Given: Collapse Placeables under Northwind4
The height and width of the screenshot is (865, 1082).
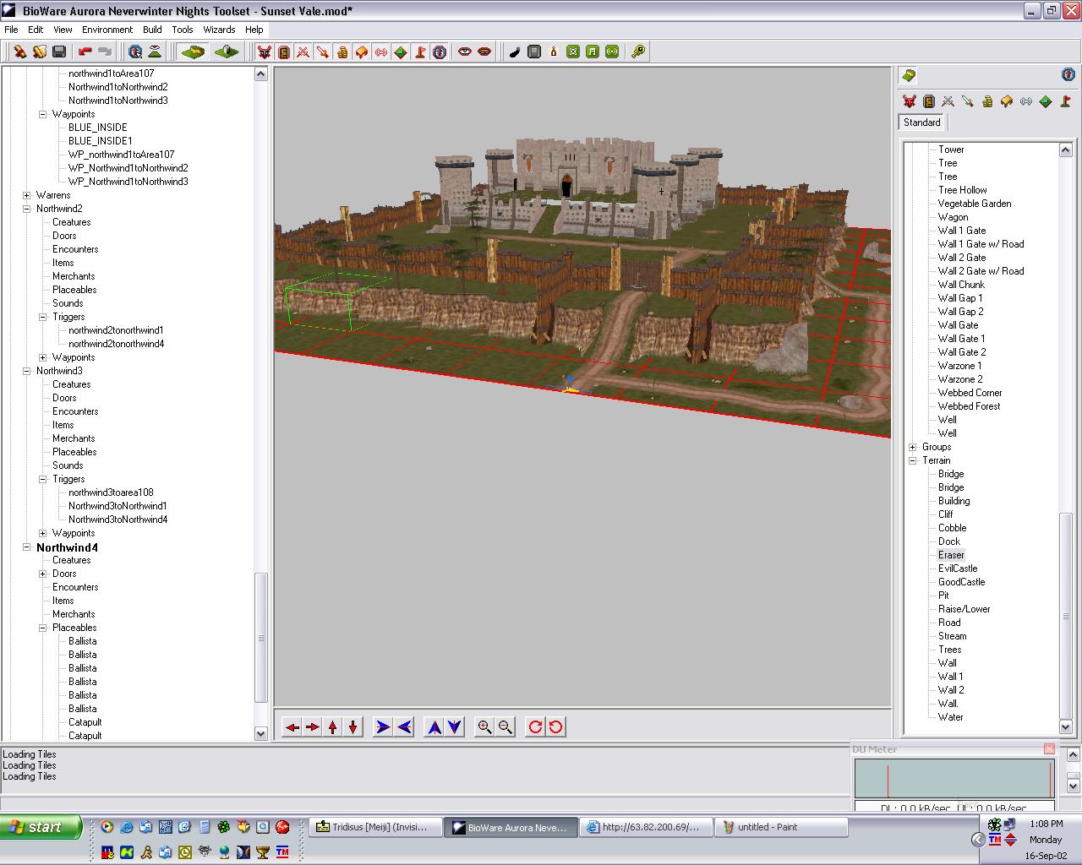Looking at the screenshot, I should tap(43, 628).
